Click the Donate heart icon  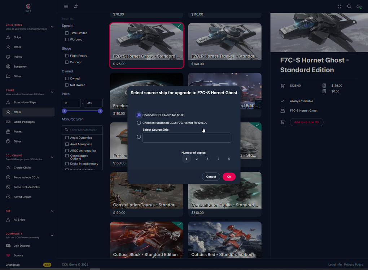8,255
